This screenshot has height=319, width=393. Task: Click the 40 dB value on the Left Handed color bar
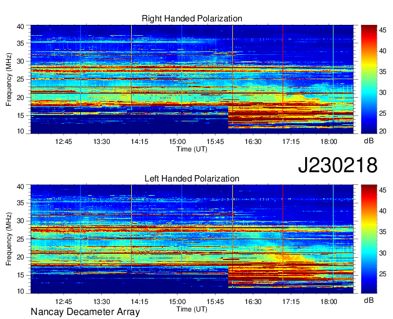pyautogui.click(x=383, y=211)
